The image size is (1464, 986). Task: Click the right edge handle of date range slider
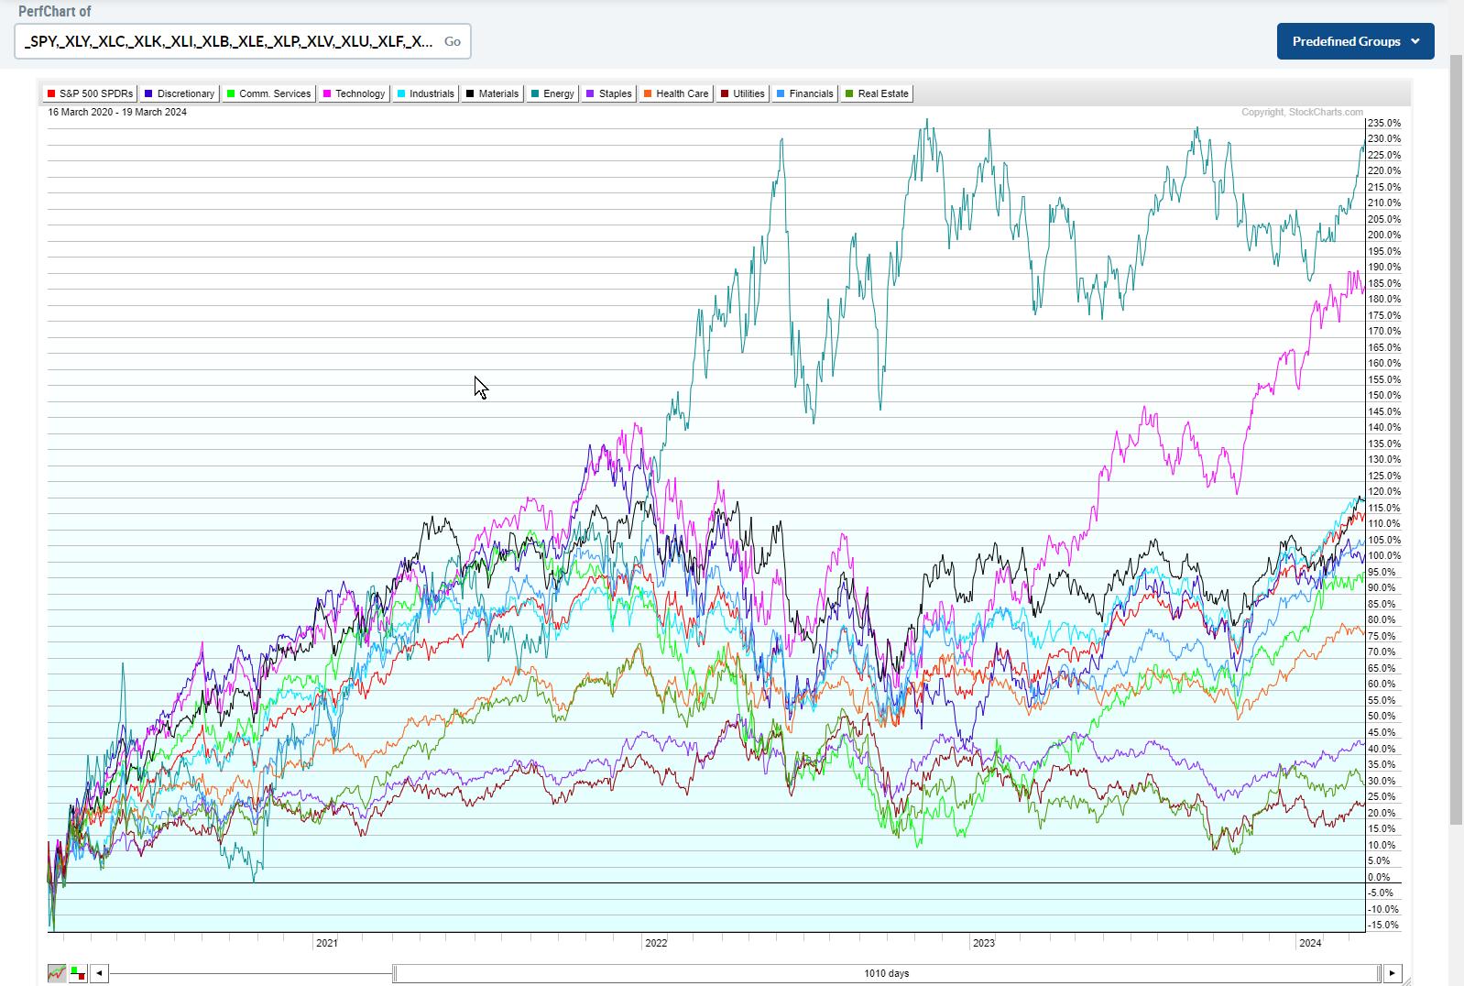pos(1378,973)
